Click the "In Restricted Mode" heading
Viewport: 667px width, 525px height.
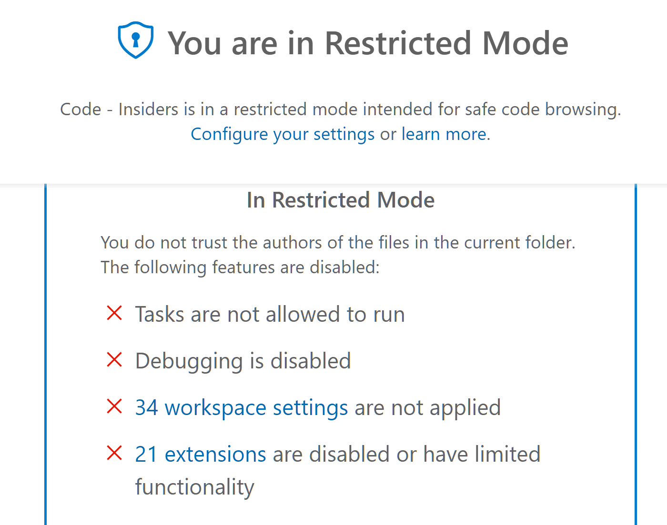(341, 200)
